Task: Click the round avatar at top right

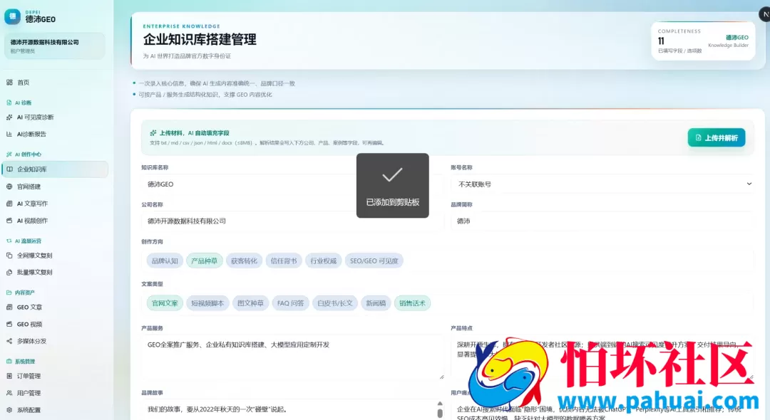Action: pos(764,15)
